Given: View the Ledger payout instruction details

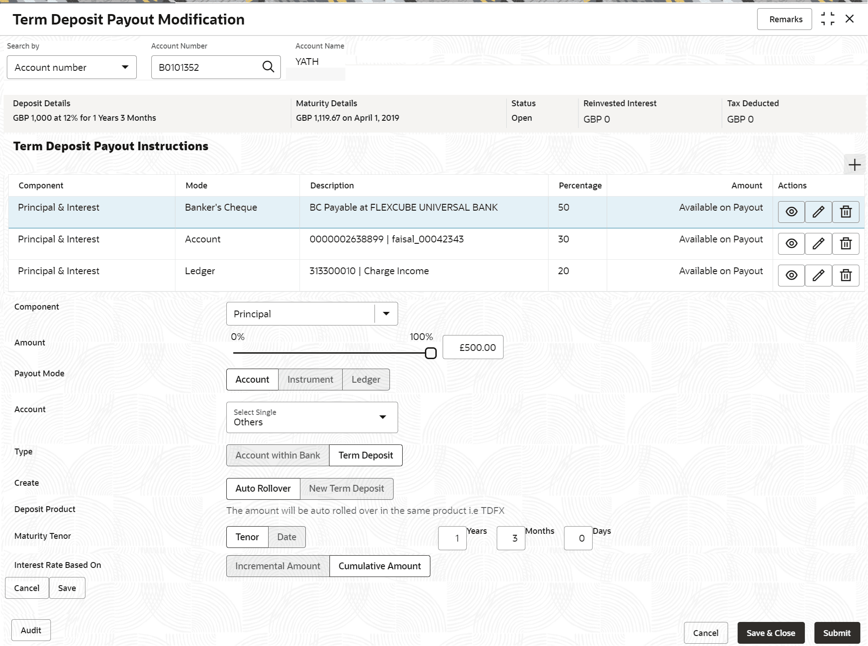Looking at the screenshot, I should [x=791, y=276].
